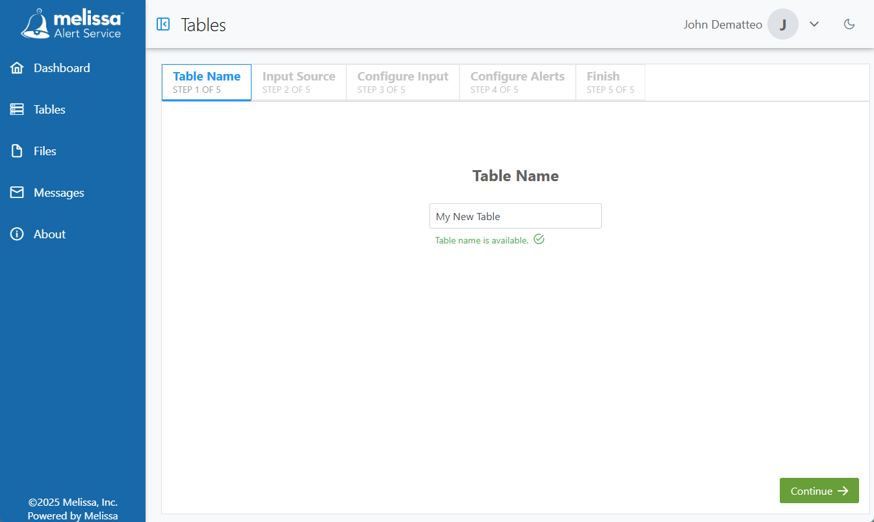
Task: Select the Tables sidebar icon
Action: coord(17,109)
